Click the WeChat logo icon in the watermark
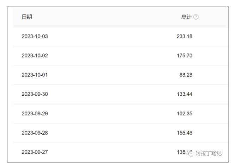Screen dimensions: 234x165 coord(190,153)
